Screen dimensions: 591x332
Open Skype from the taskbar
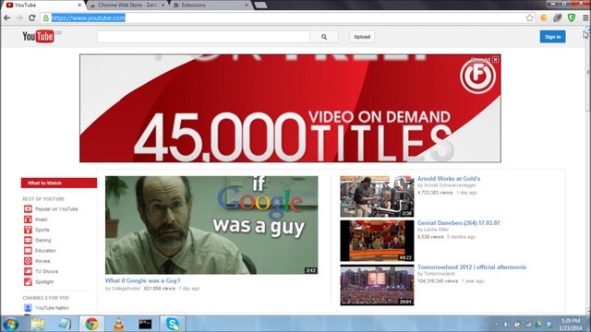(x=173, y=324)
